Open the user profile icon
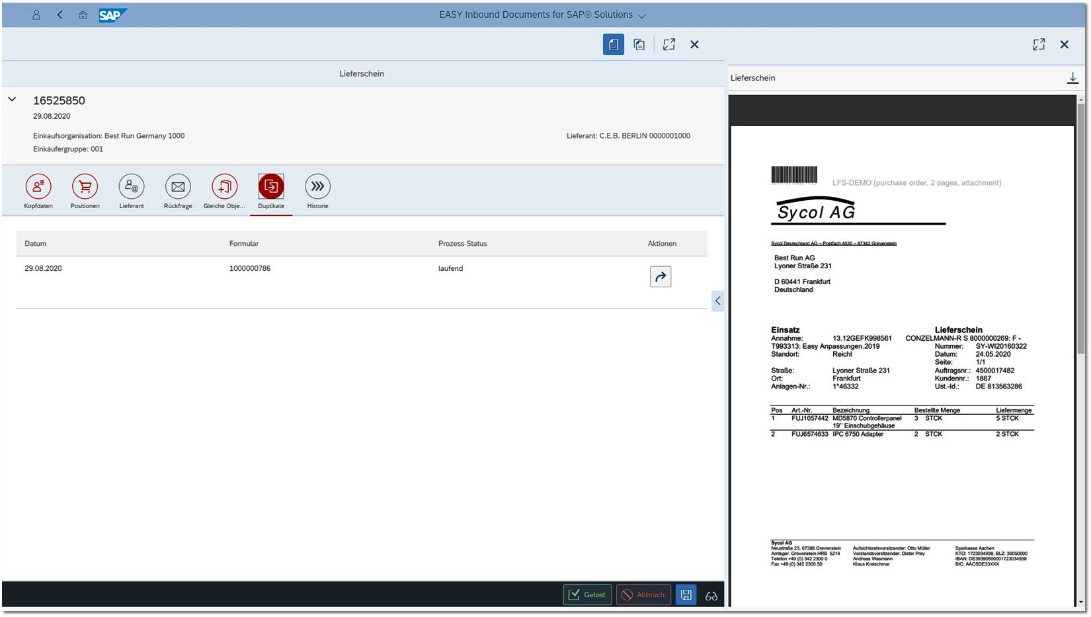 pyautogui.click(x=36, y=15)
